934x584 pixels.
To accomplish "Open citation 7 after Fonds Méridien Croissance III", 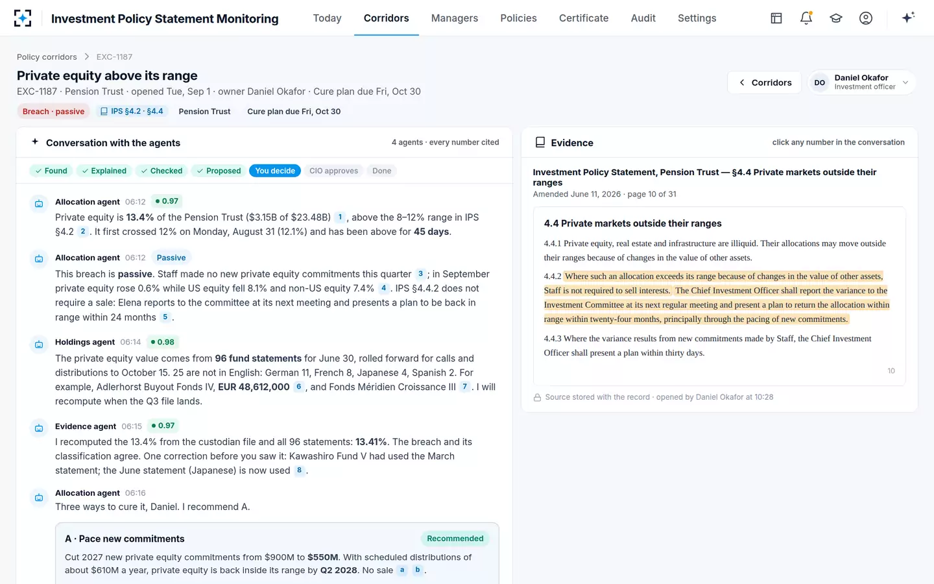I will (464, 387).
